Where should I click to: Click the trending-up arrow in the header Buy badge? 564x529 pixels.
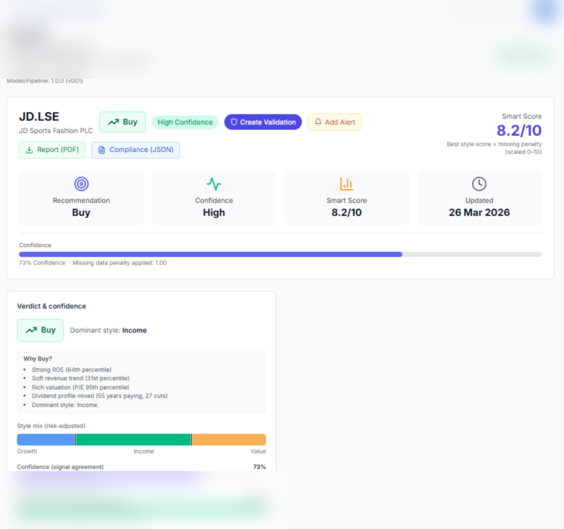(113, 122)
